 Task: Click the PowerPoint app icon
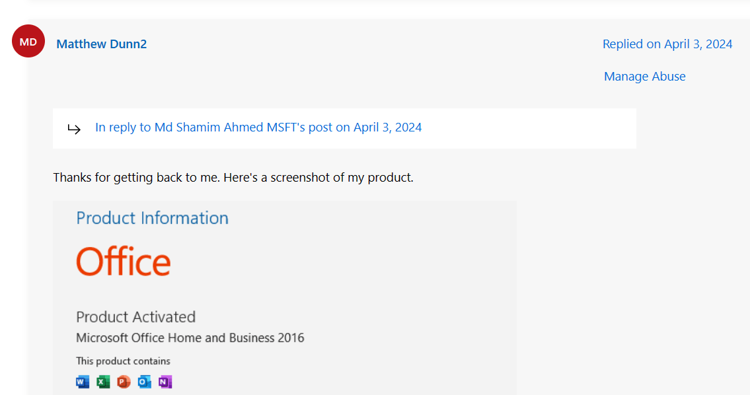pyautogui.click(x=124, y=382)
